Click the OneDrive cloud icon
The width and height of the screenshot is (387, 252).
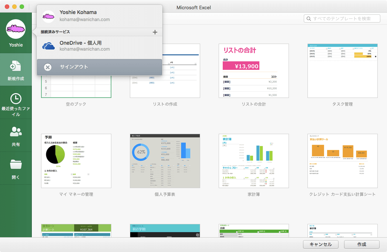pyautogui.click(x=48, y=46)
